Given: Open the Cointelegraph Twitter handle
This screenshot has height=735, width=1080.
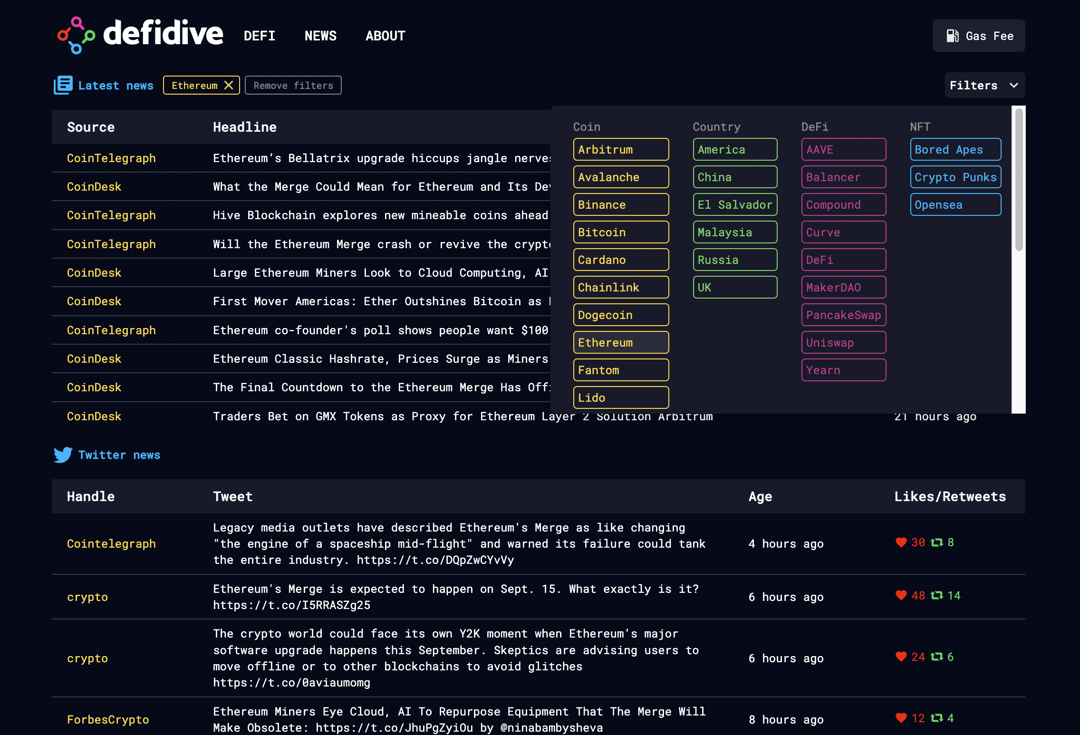Looking at the screenshot, I should tap(111, 544).
